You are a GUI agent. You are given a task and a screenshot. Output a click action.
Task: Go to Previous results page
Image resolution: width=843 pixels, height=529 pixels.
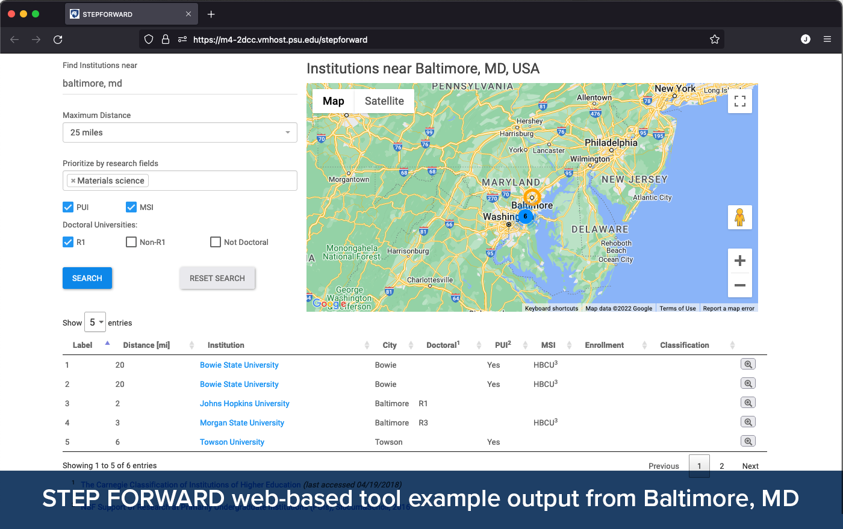(x=664, y=466)
